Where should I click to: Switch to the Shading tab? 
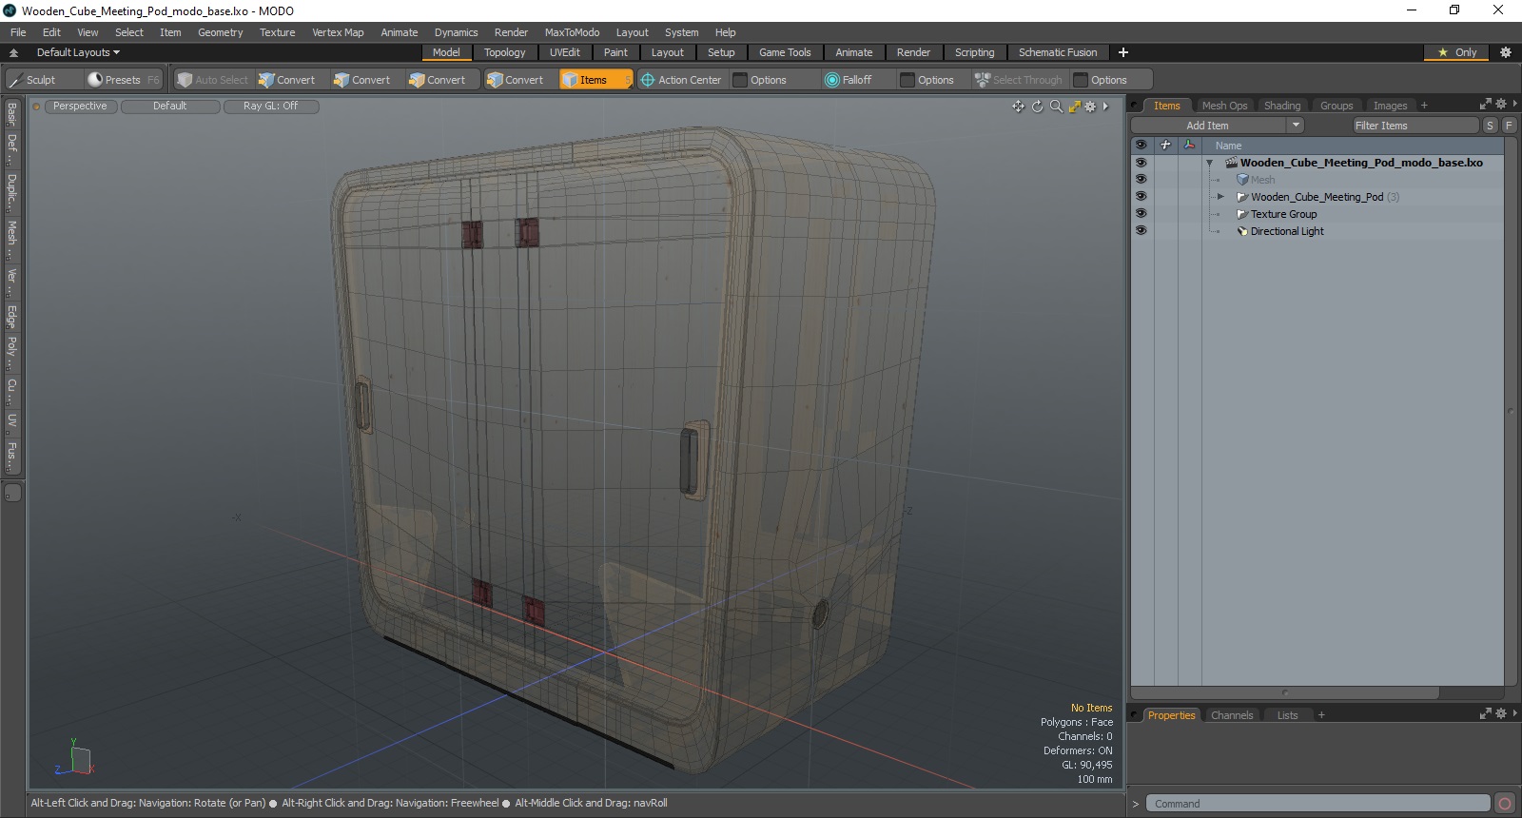(x=1282, y=106)
